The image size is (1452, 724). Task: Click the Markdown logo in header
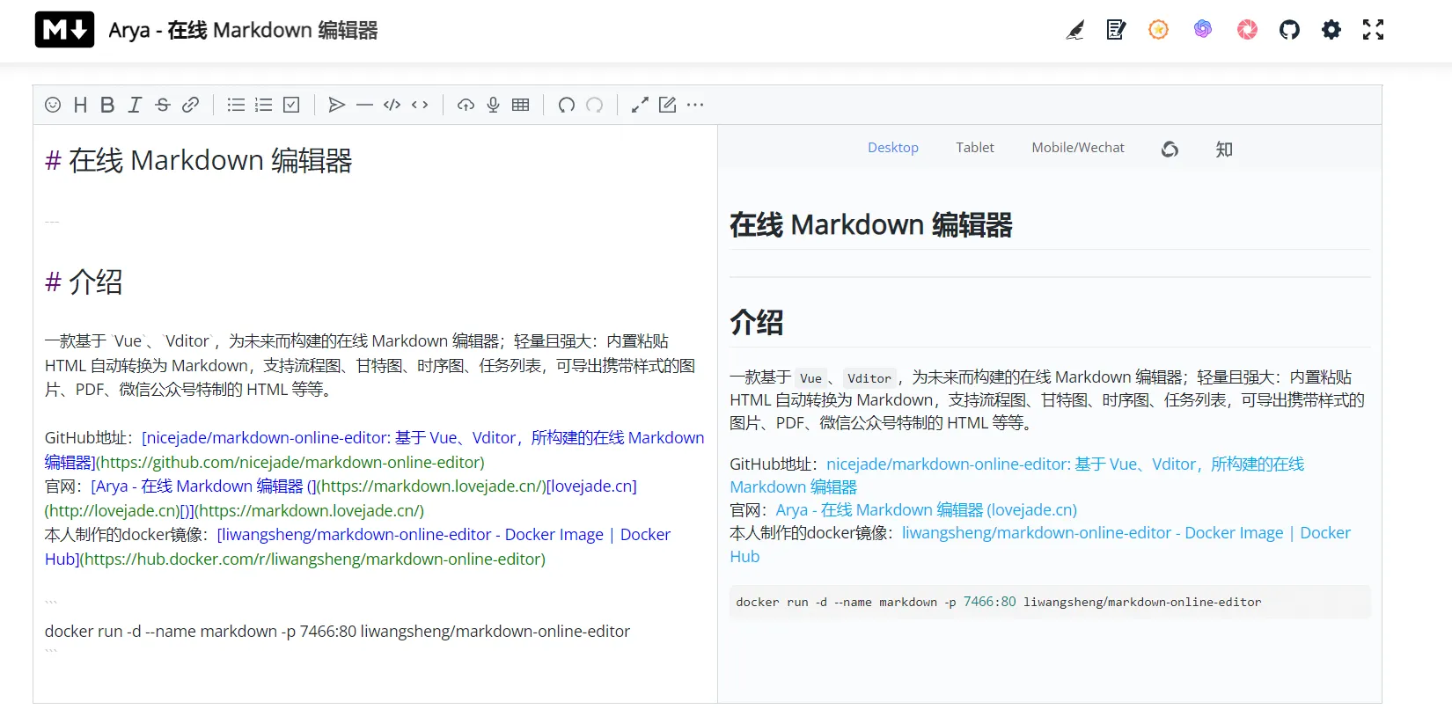coord(64,30)
